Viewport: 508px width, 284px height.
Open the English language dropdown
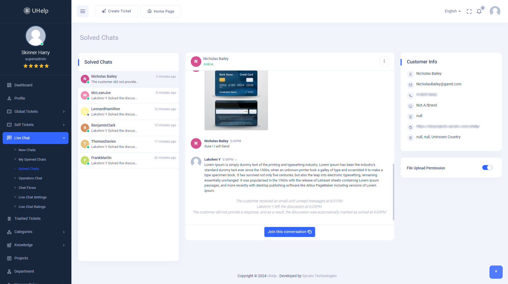point(452,11)
